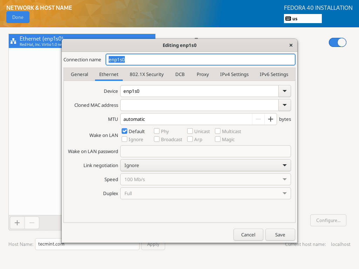The image size is (359, 269).
Task: Expand the Cloned MAC address dropdown
Action: pyautogui.click(x=284, y=105)
